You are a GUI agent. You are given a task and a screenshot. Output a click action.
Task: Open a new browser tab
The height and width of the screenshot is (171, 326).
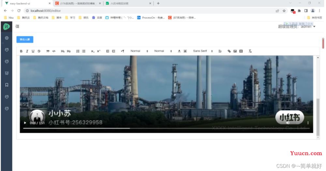(x=158, y=3)
